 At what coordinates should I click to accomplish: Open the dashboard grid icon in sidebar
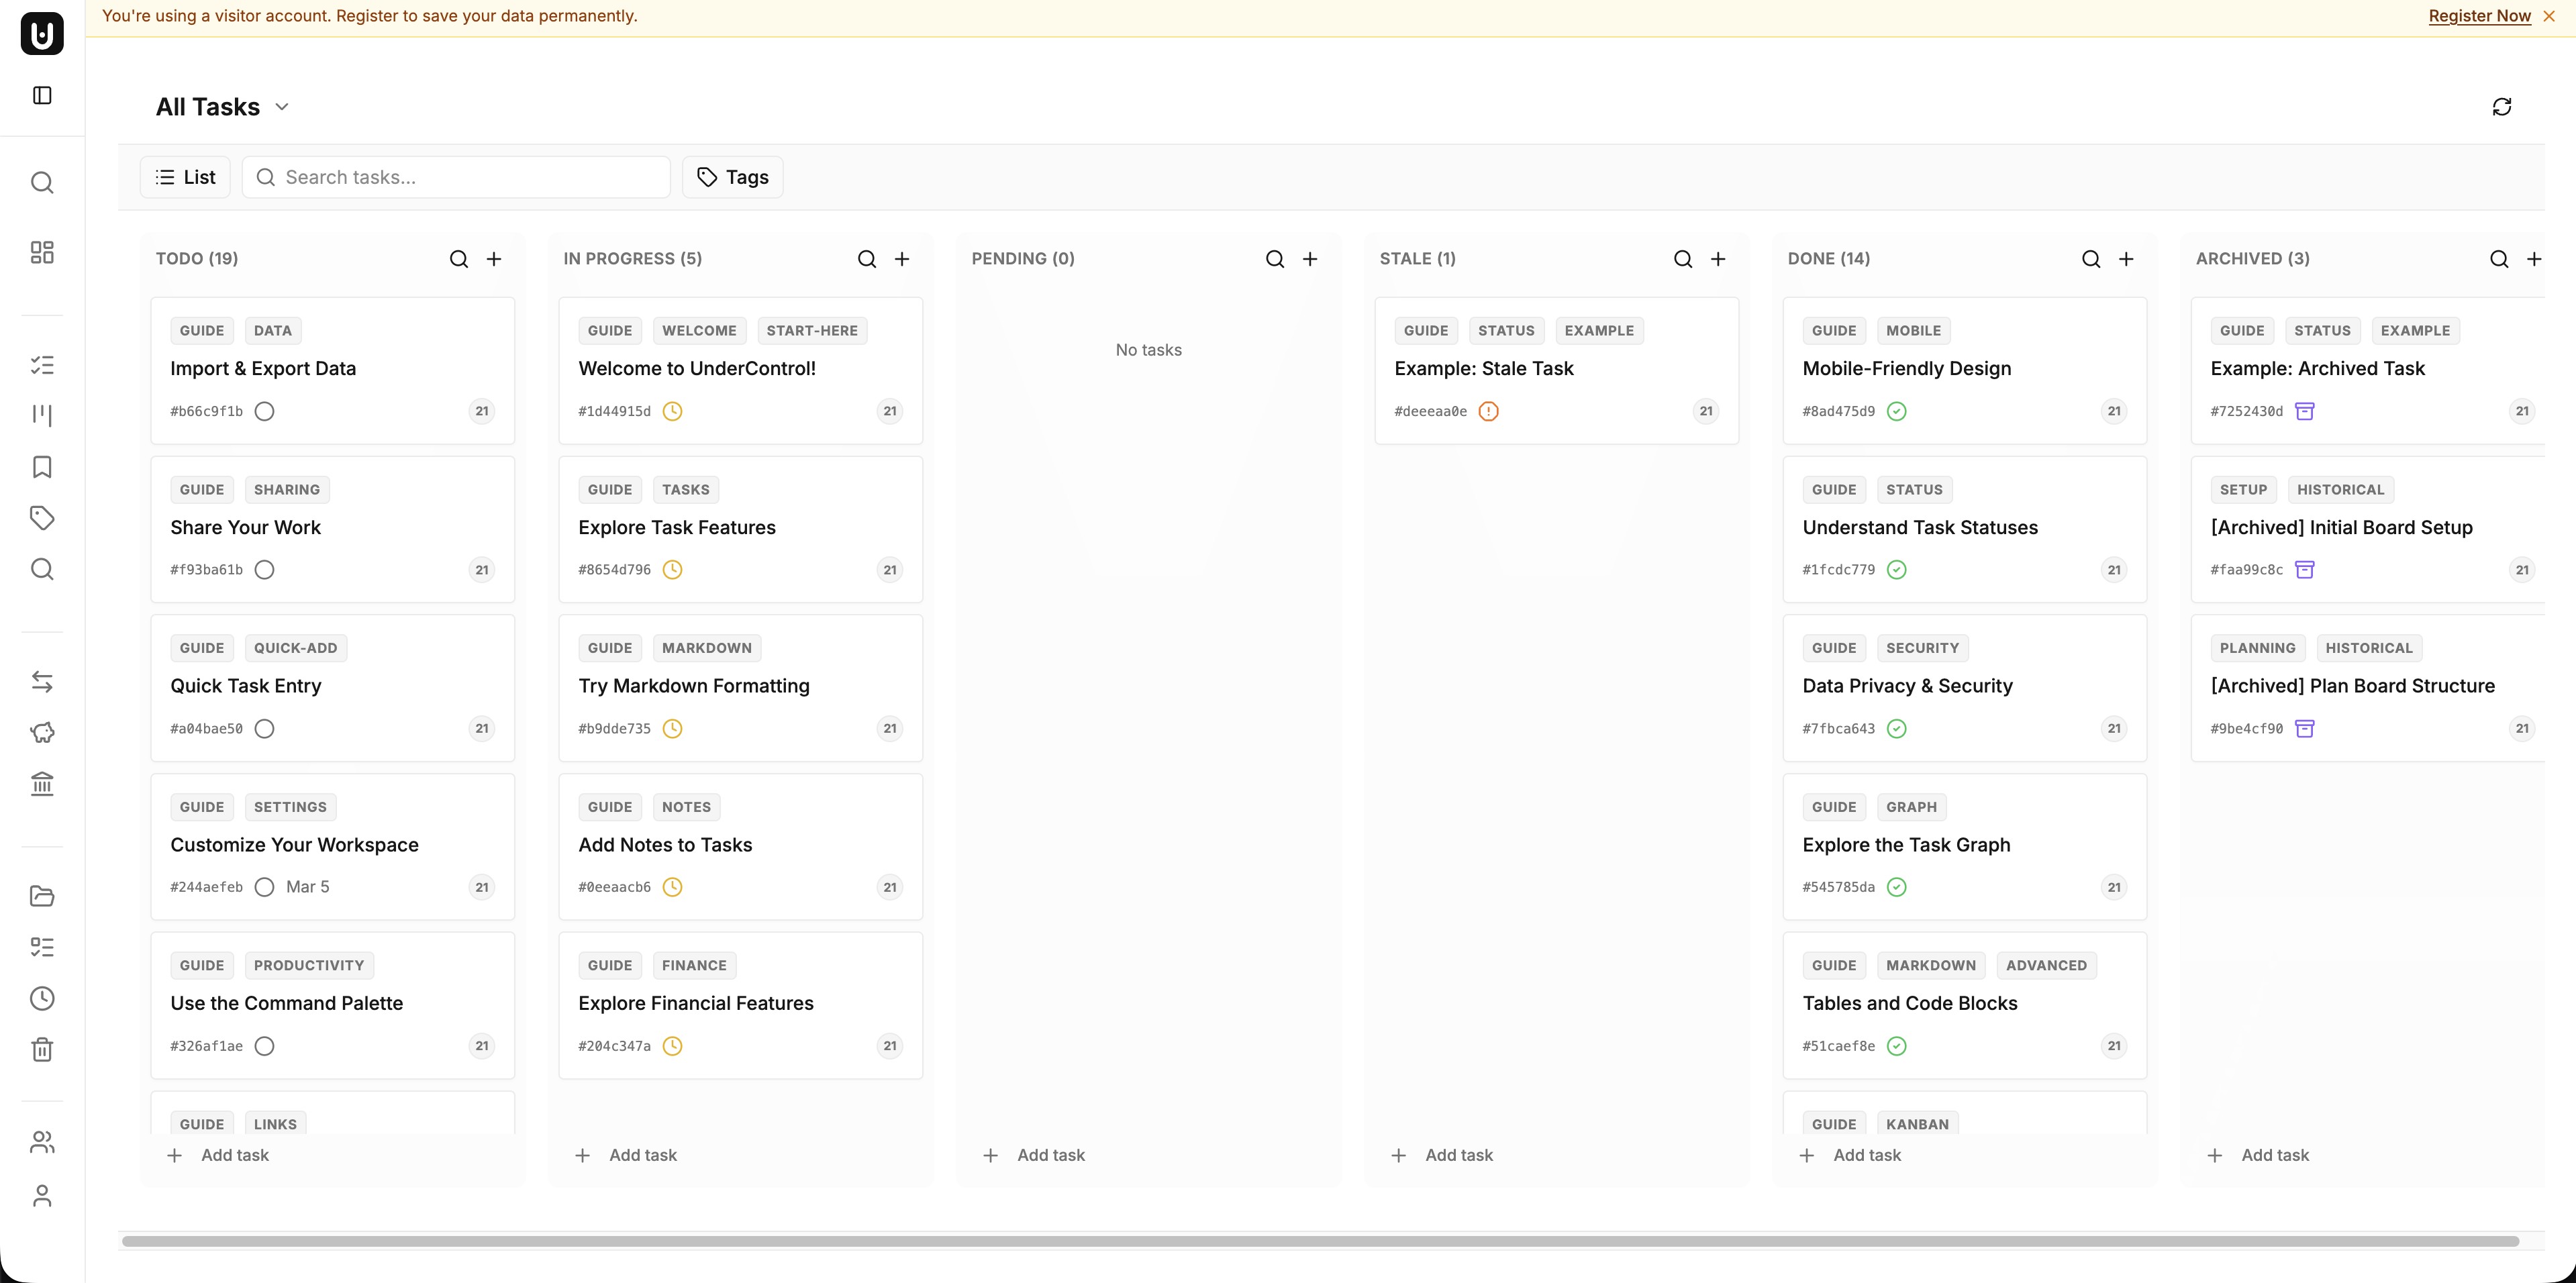click(42, 252)
